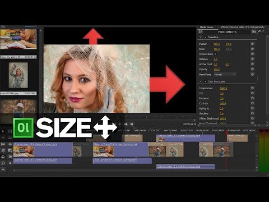Enable keyframing stopwatch for Scale
The height and width of the screenshot is (202, 269).
point(252,49)
